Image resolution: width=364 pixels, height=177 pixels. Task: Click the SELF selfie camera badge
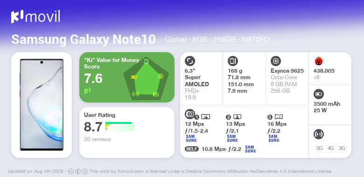(x=192, y=149)
